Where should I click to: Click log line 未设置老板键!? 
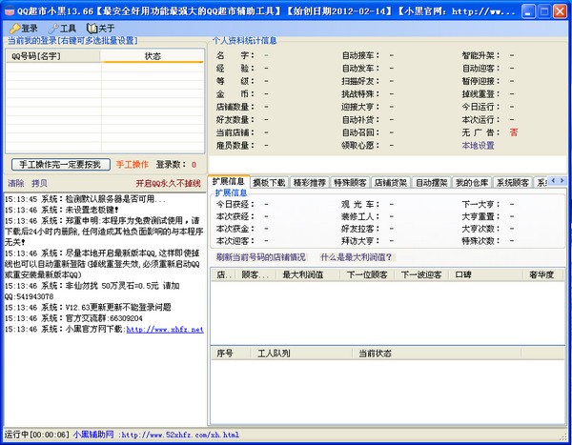click(x=62, y=210)
